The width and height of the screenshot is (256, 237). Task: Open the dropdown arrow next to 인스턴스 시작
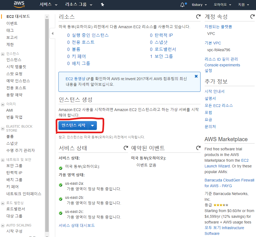point(92,125)
